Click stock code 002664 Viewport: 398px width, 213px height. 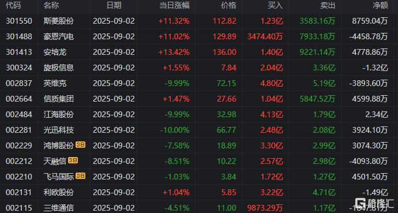coord(19,99)
